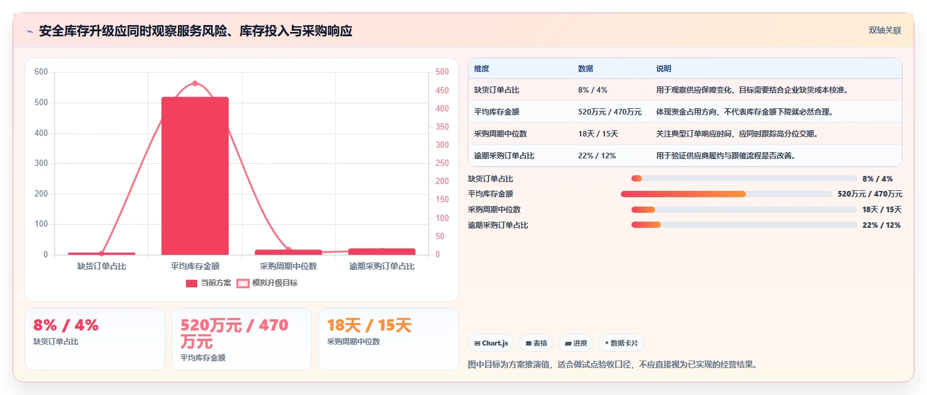Click the line peak point above 平均库存金额
The image size is (927, 395).
[x=195, y=83]
